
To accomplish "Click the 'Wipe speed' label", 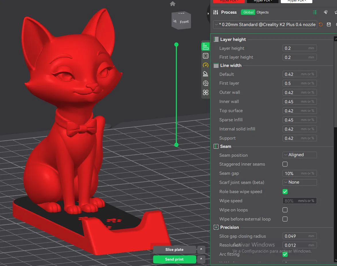I will click(231, 201).
